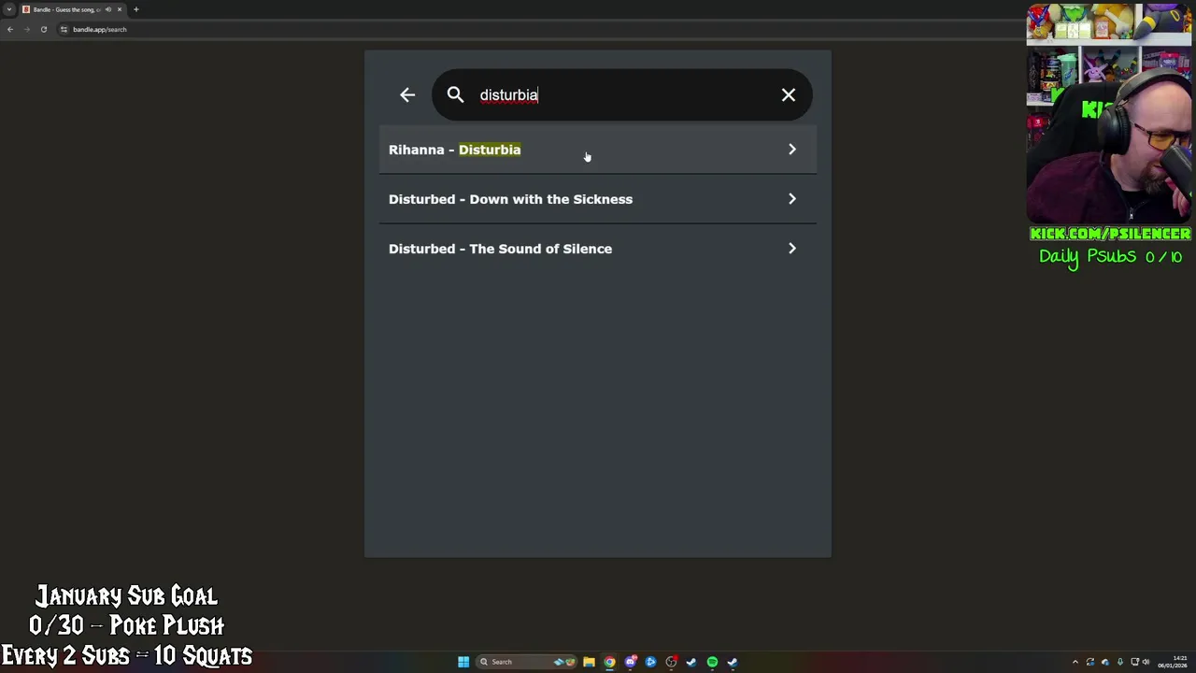Click the magnifier icon in the search bar

click(x=455, y=94)
